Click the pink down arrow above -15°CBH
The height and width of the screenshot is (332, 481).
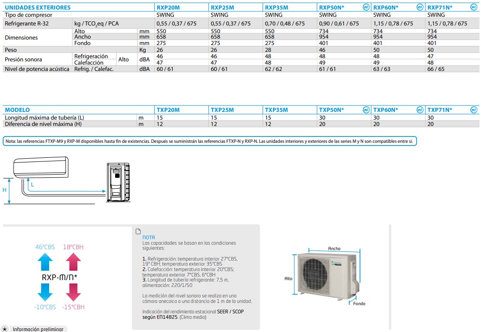pyautogui.click(x=73, y=292)
